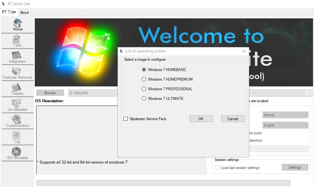The image size is (314, 187).
Task: Click the directory path field under directory label
Action: pos(279,148)
